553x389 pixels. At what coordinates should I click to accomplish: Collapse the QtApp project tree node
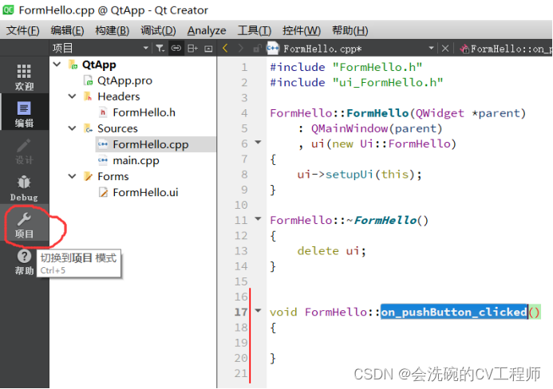[x=57, y=64]
